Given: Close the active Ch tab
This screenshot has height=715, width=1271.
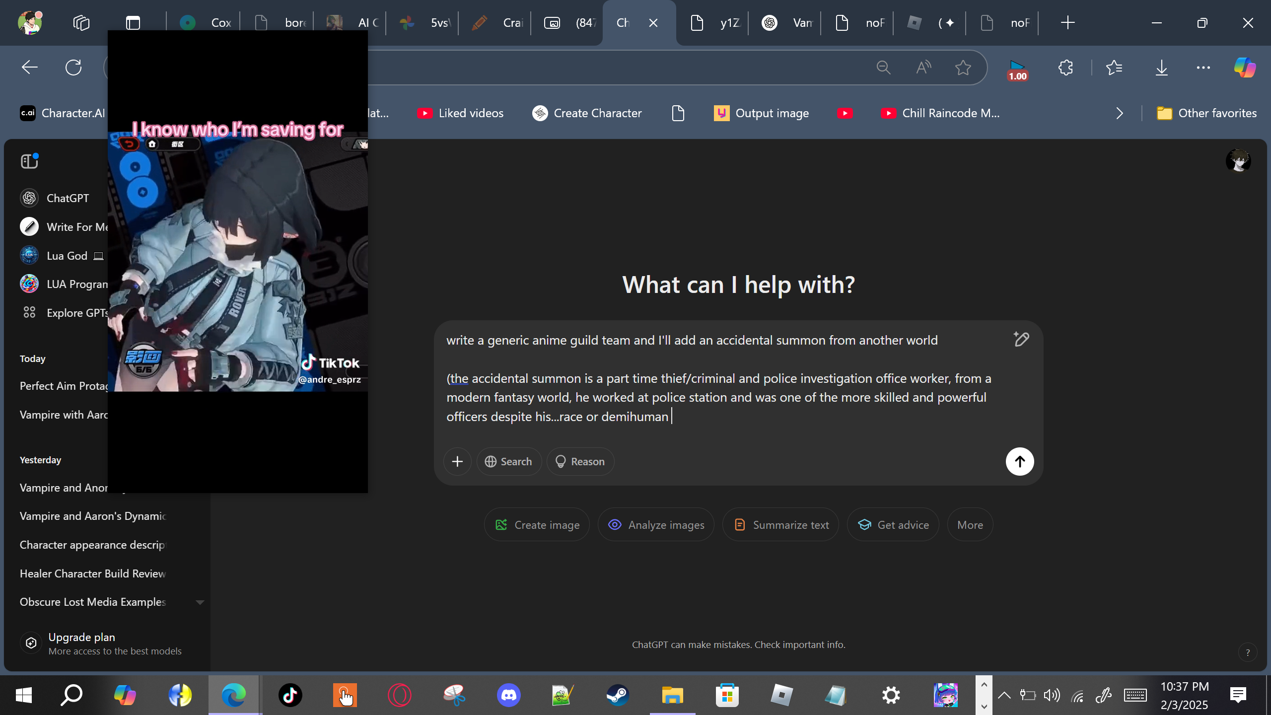Looking at the screenshot, I should (x=653, y=23).
